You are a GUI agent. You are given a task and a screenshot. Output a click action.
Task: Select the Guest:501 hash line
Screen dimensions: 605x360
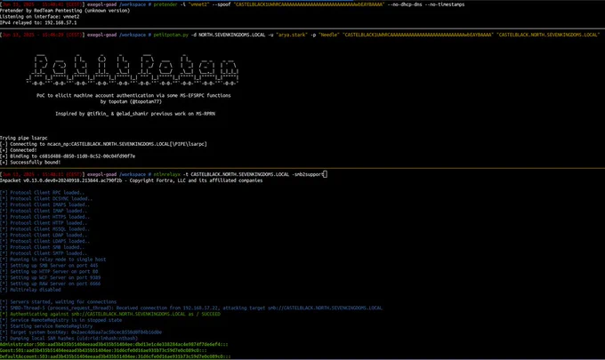point(103,350)
